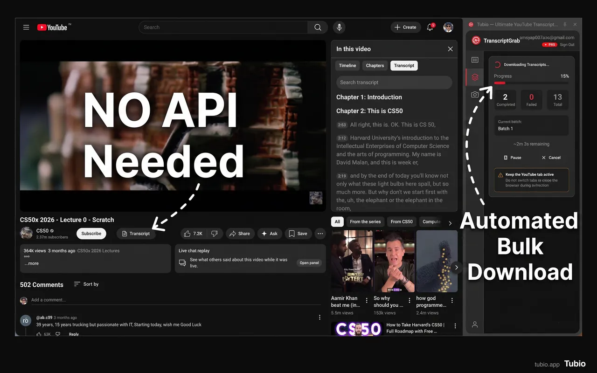
Task: Switch to the Timeline tab
Action: [x=347, y=66]
